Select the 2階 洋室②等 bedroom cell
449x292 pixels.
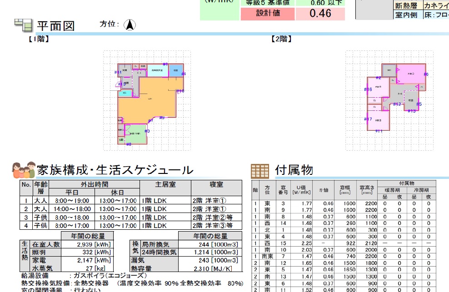(216, 218)
